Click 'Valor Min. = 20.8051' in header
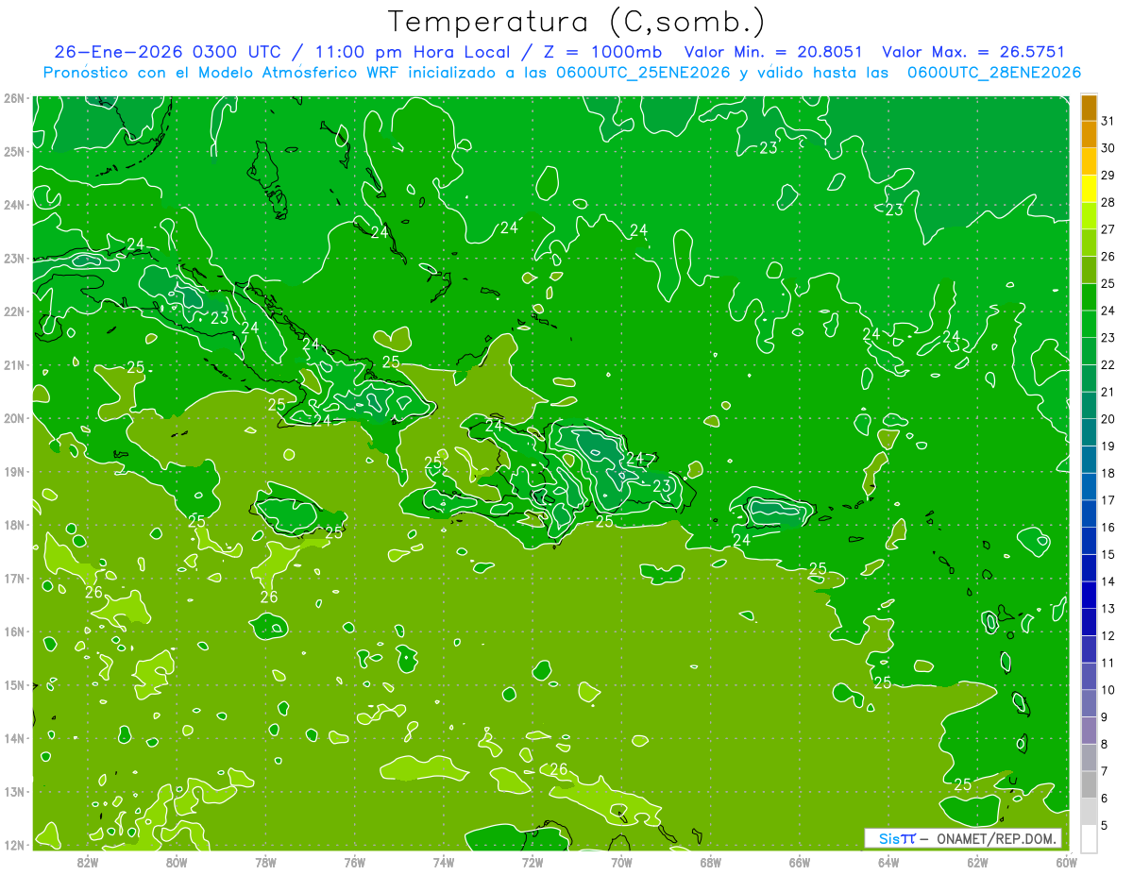 pyautogui.click(x=773, y=52)
